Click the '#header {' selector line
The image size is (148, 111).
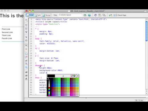pyautogui.click(x=40, y=65)
